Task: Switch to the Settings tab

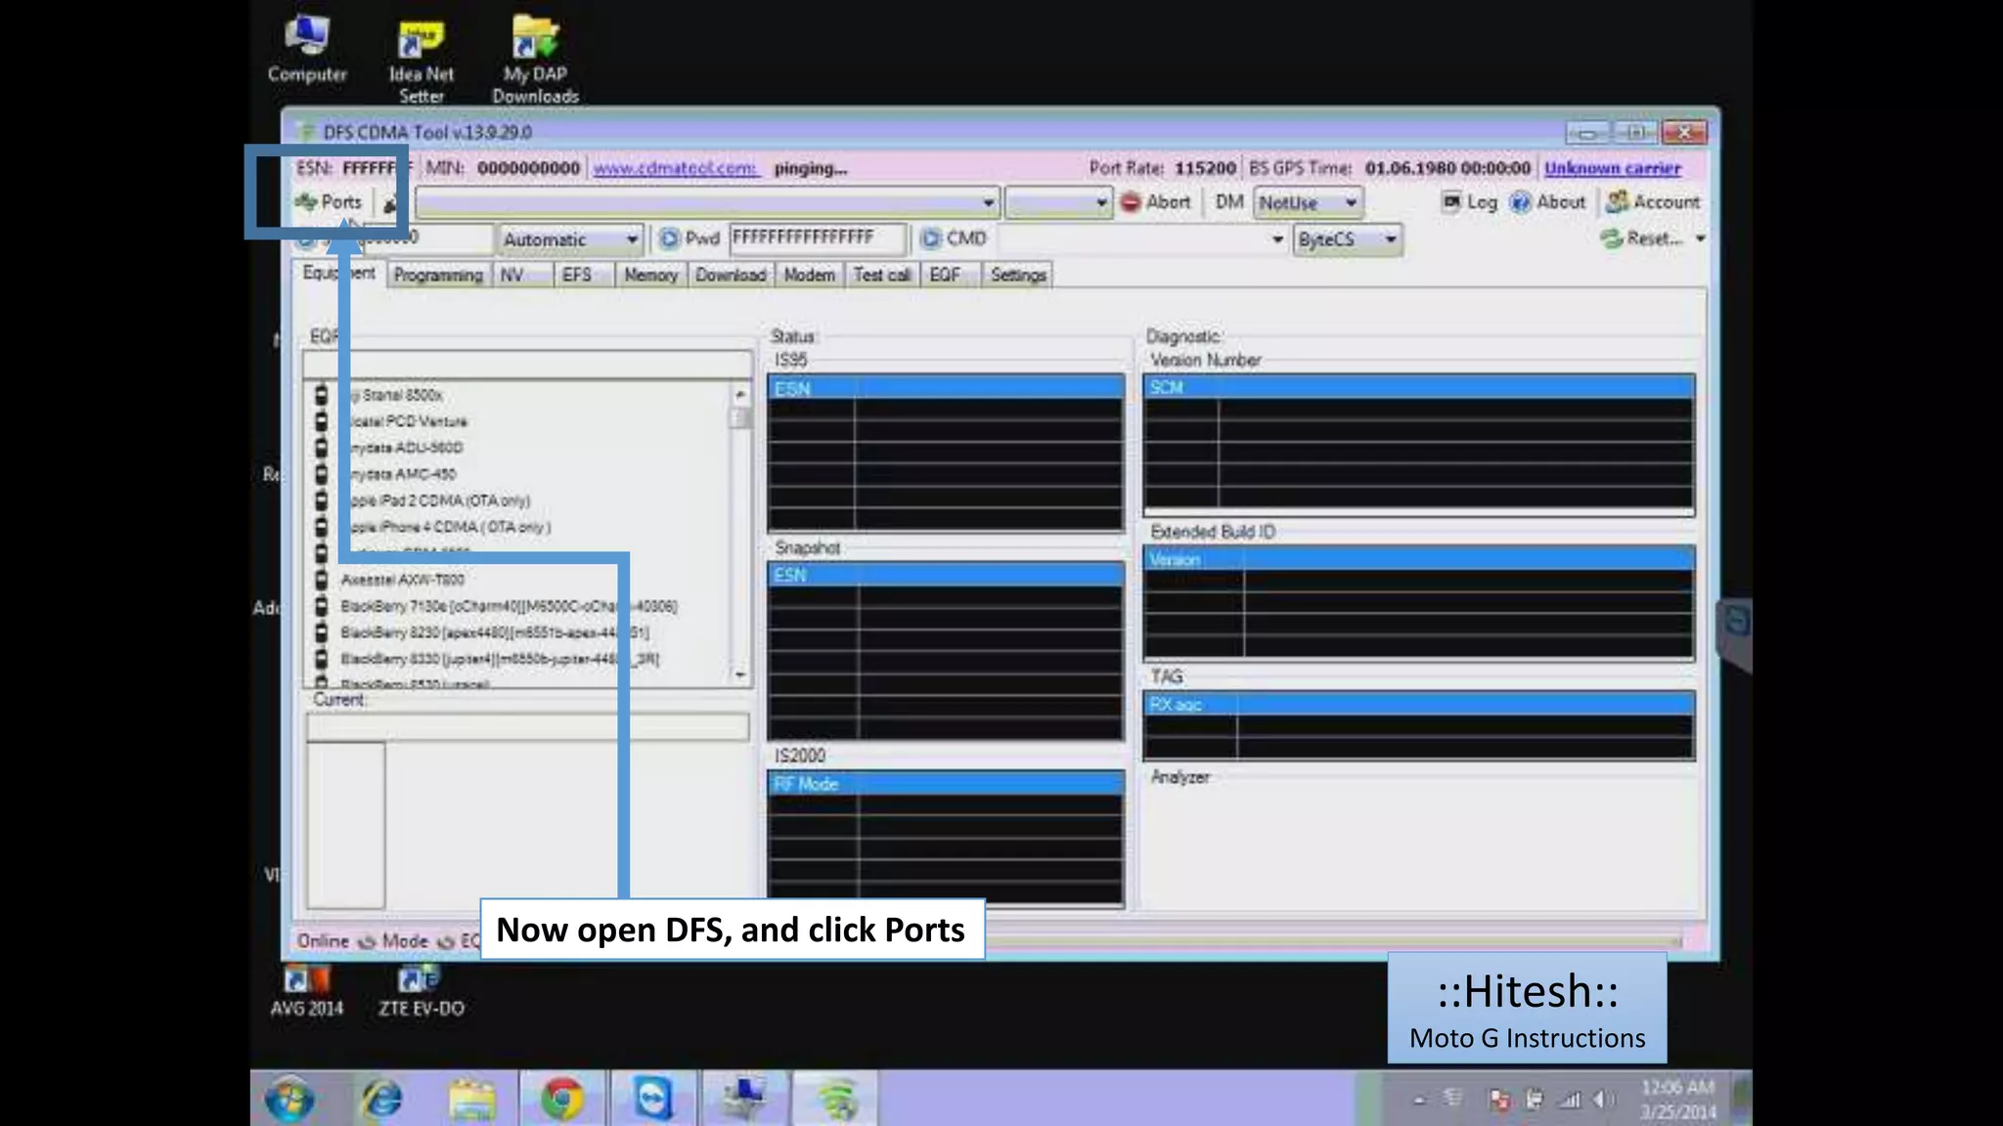Action: click(1018, 276)
